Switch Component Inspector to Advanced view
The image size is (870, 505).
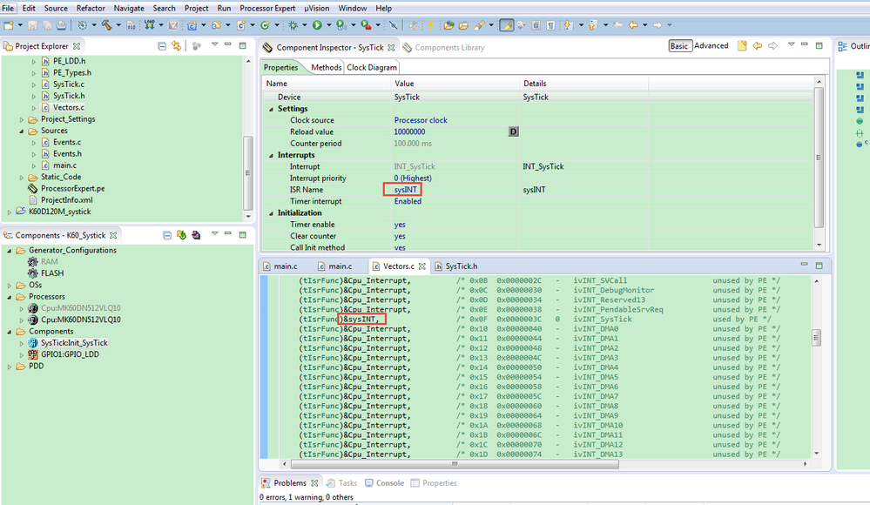point(712,46)
